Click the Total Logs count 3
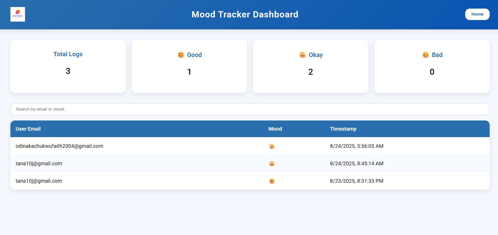The width and height of the screenshot is (498, 235). tap(68, 71)
